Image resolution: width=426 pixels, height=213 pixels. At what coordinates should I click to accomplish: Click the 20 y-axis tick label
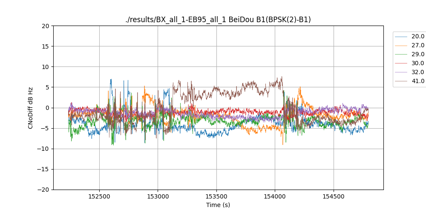[x=46, y=26]
